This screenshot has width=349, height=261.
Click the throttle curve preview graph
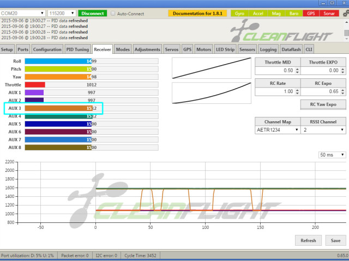(x=212, y=68)
